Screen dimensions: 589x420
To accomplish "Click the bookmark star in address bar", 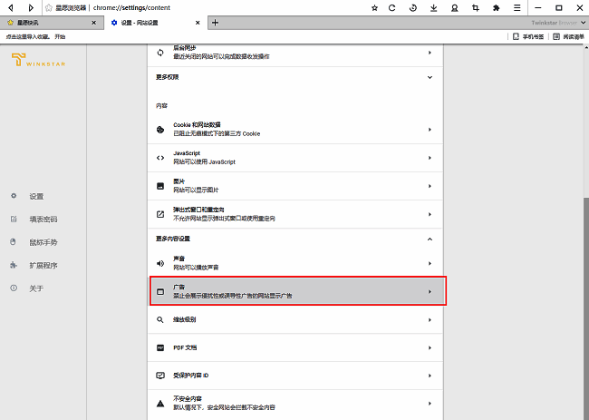I will tap(375, 7).
